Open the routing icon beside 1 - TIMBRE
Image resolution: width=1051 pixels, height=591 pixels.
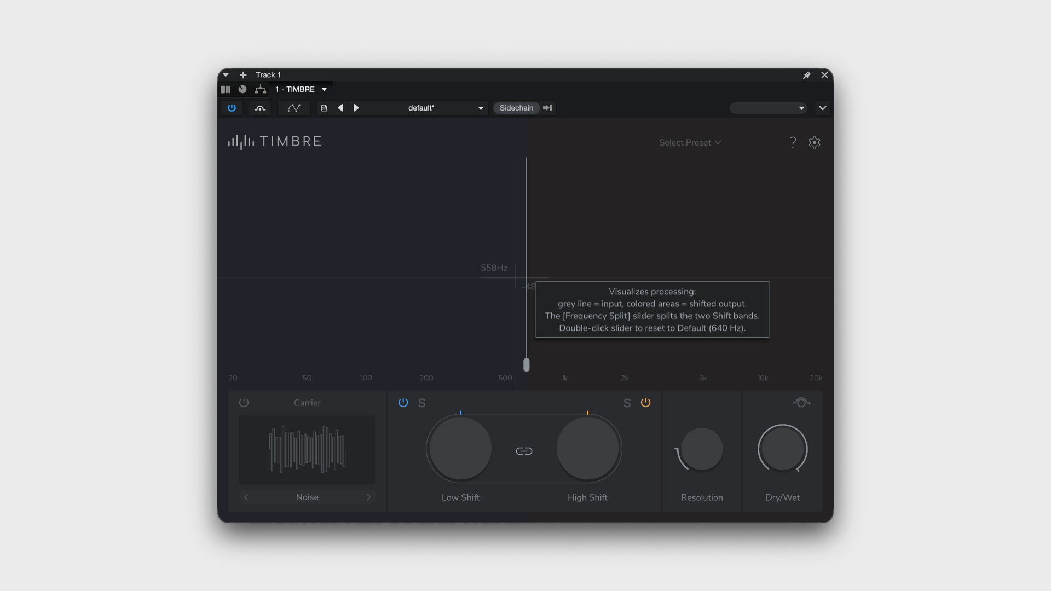[260, 89]
